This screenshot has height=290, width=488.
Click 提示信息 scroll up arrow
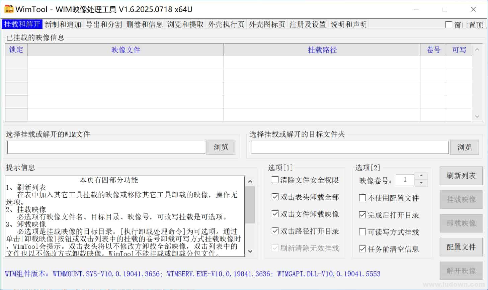pos(250,182)
